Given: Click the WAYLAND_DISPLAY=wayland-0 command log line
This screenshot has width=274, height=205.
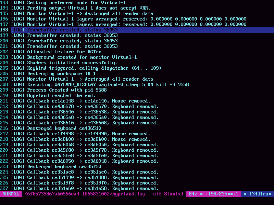Looking at the screenshot, I should pyautogui.click(x=99, y=84).
